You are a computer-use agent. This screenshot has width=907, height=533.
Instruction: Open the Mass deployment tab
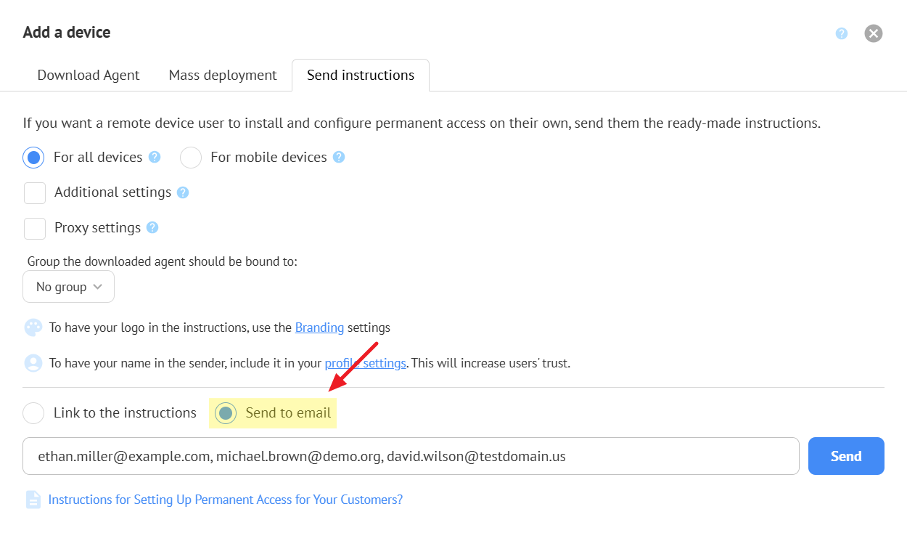click(x=223, y=76)
